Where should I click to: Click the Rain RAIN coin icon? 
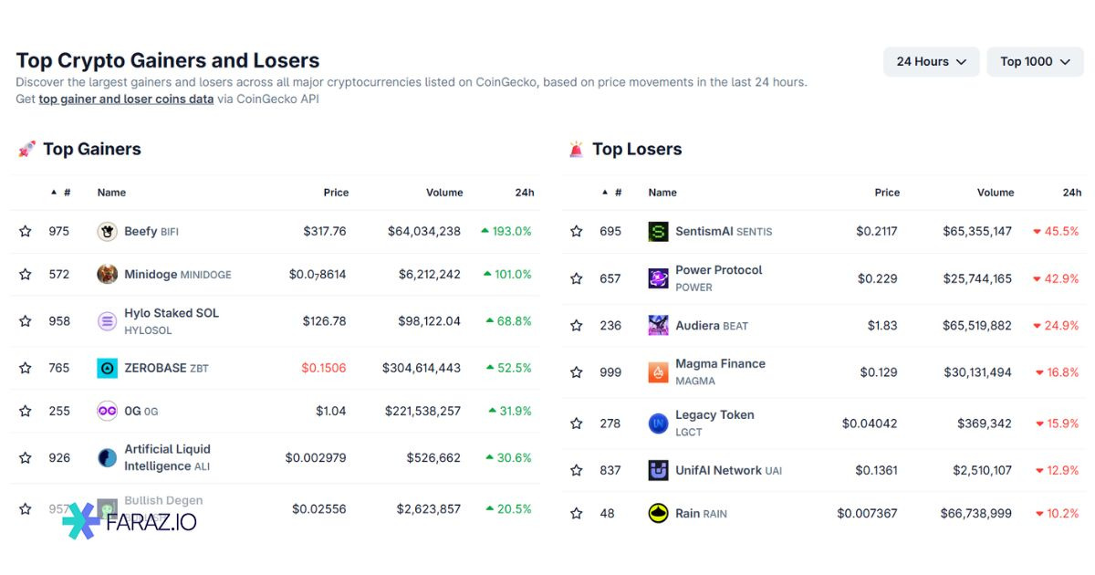pyautogui.click(x=658, y=513)
